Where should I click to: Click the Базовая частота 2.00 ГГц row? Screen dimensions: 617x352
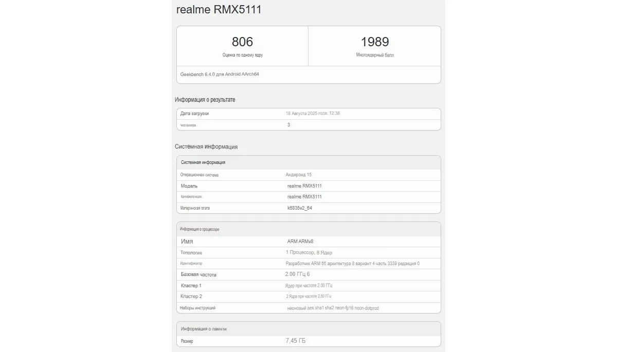[200, 274]
